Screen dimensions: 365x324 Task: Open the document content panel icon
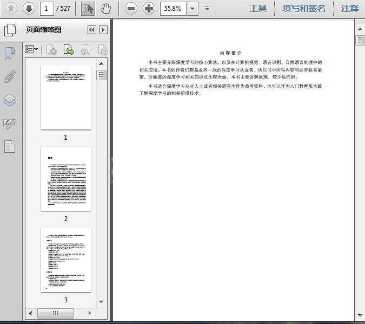point(10,146)
